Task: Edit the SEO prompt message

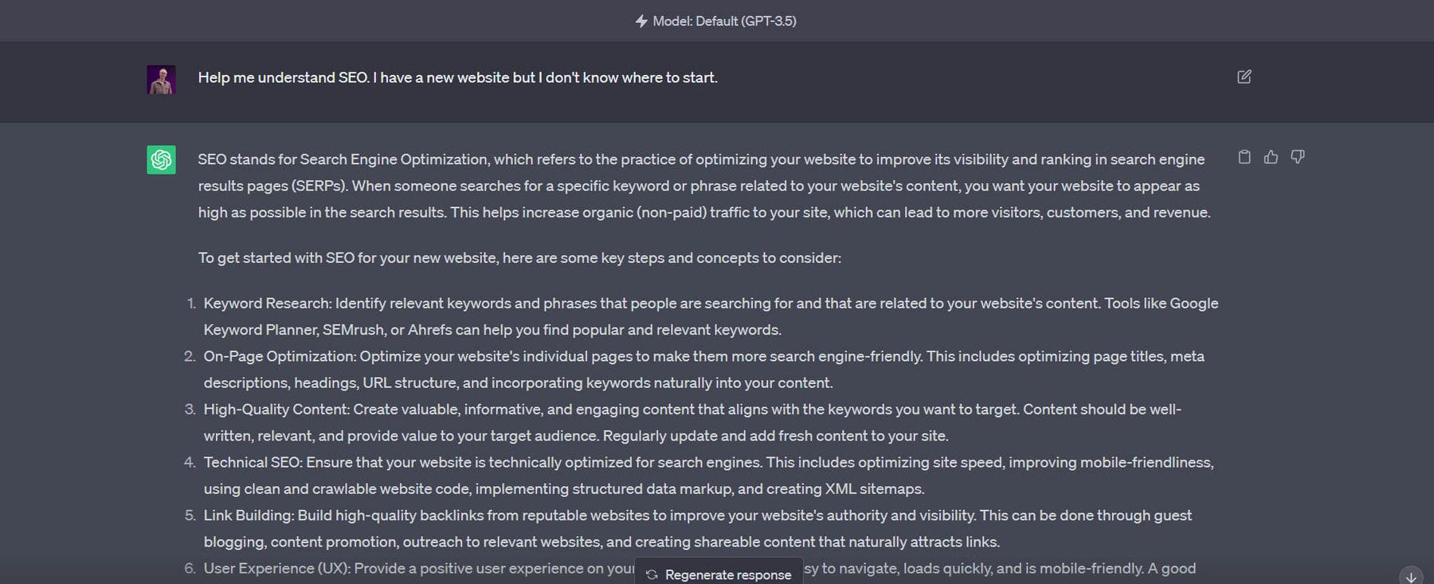Action: point(1244,76)
